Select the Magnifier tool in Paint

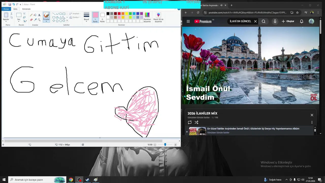click(39, 20)
